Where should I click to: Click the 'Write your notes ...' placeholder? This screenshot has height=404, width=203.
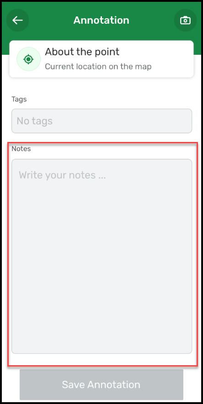point(62,175)
